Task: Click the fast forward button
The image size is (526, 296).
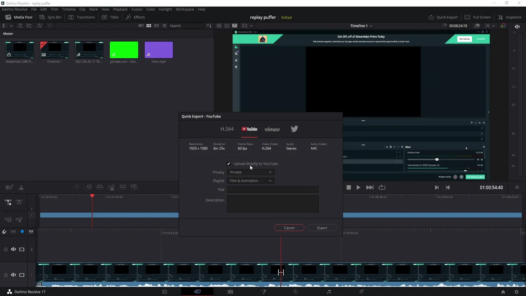Action: pos(370,187)
